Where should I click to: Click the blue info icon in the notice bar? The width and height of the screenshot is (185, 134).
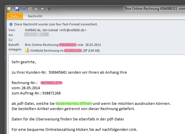11,24
